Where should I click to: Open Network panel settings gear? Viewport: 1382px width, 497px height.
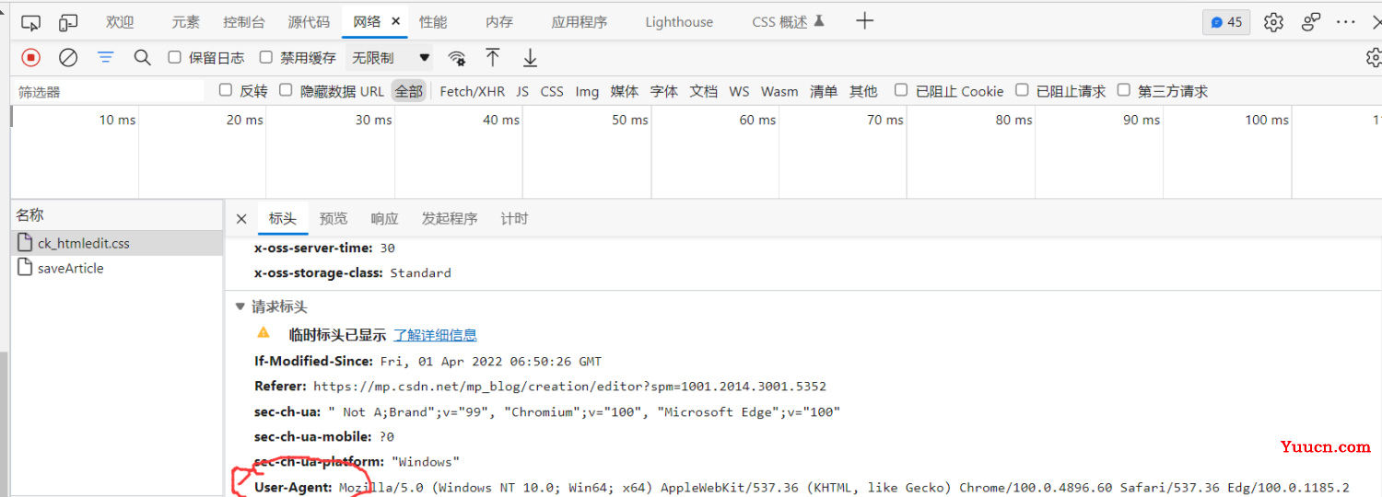point(1374,58)
